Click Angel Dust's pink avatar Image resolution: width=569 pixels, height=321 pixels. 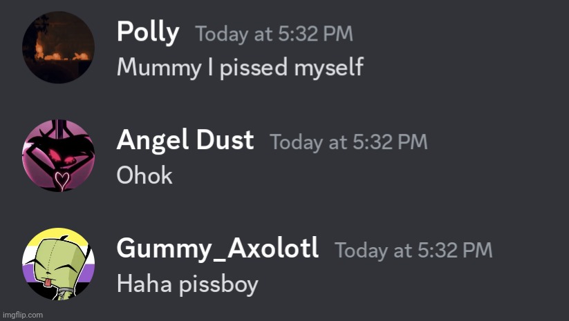59,155
